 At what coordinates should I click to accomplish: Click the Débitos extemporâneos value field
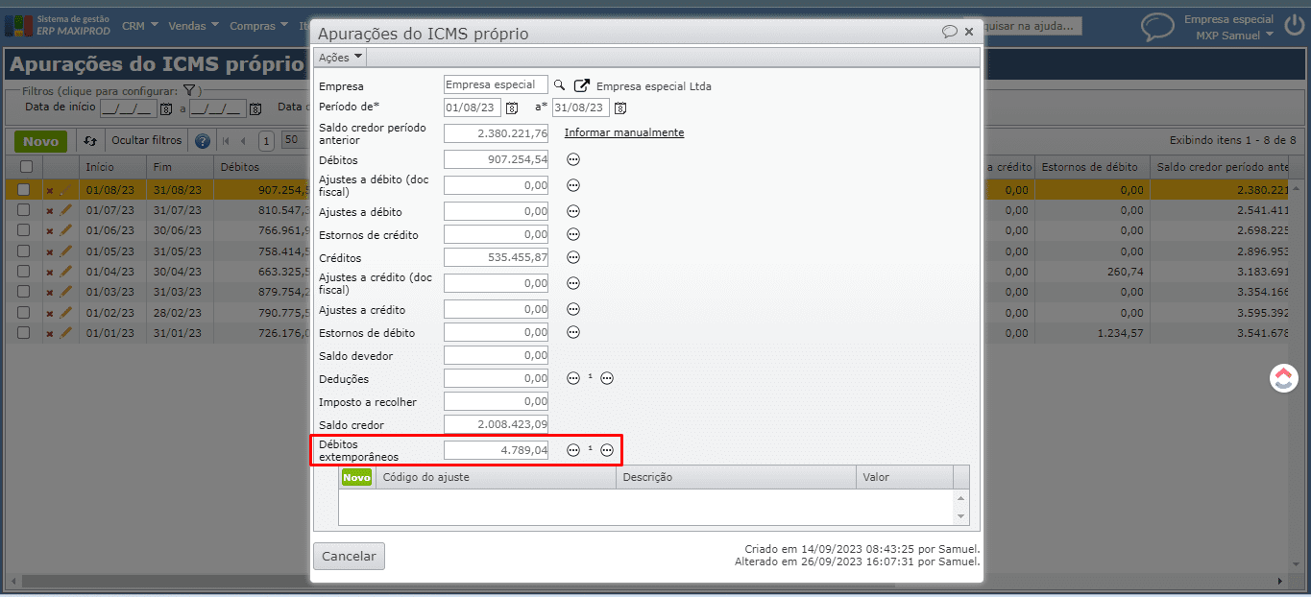pos(496,450)
